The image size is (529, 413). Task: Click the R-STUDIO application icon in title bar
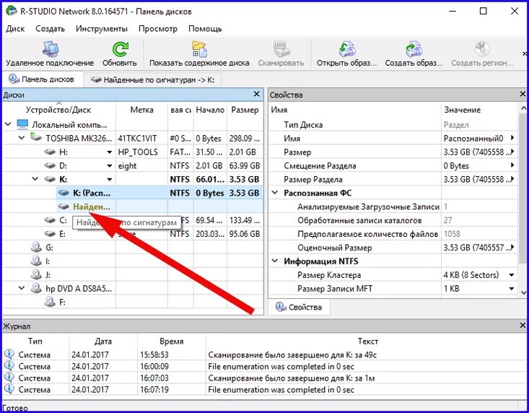12,11
